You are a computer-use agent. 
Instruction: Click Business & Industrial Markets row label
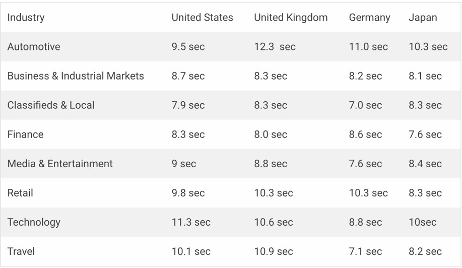click(76, 76)
